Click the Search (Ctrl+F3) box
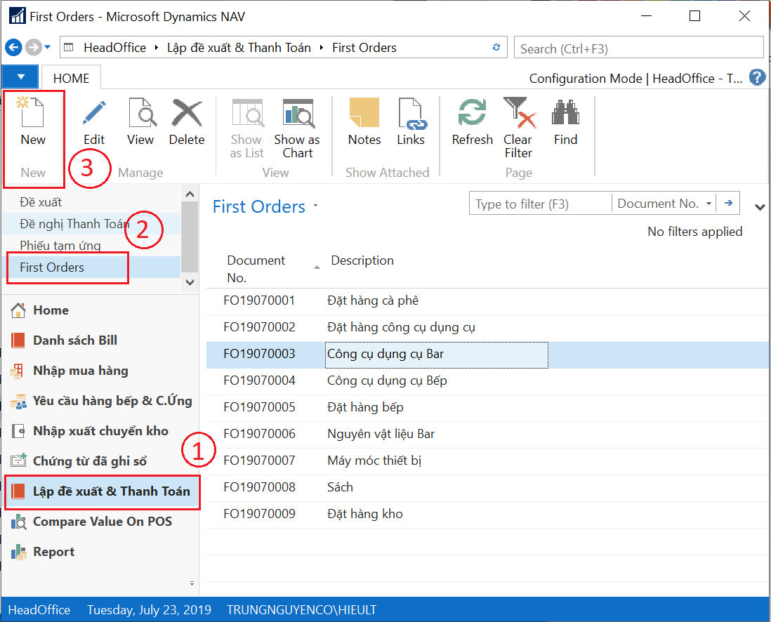The height and width of the screenshot is (622, 771). 638,48
